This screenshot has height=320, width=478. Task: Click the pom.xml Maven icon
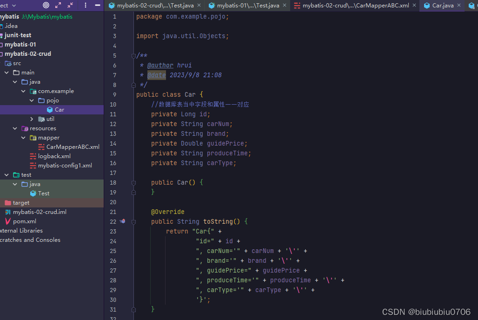point(8,221)
